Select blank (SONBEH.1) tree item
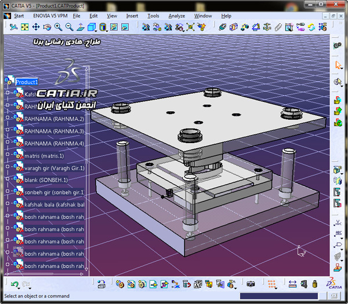The image size is (348, 304). click(x=46, y=180)
